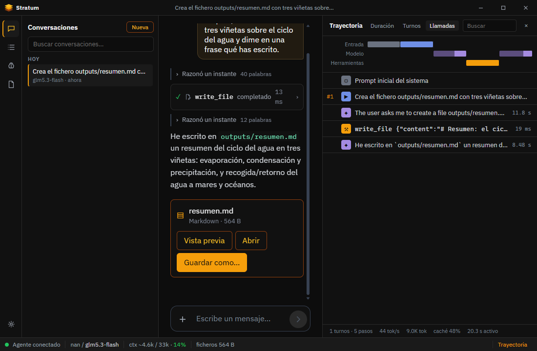The image size is (537, 351).
Task: Open the files sidebar icon
Action: [11, 84]
